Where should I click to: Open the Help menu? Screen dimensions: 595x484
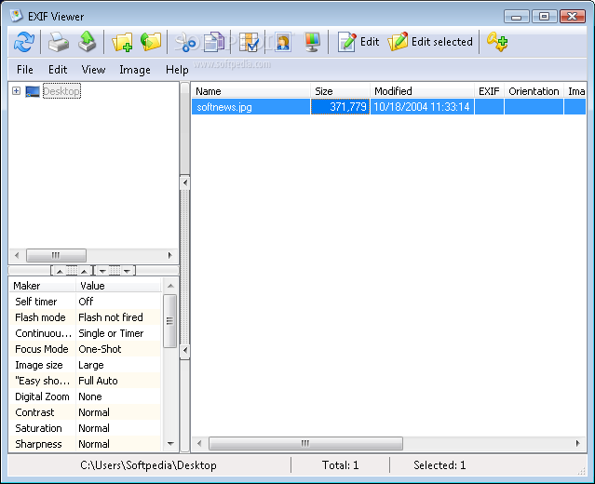point(177,70)
